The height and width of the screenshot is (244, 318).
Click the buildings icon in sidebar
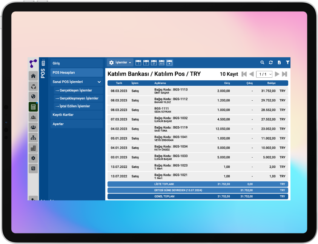33,148
